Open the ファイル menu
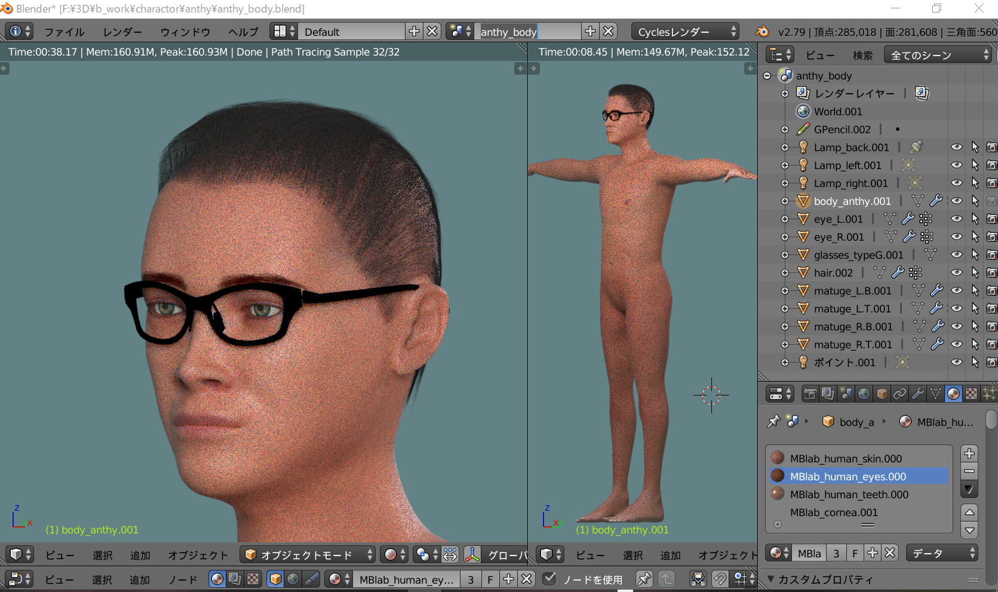 click(x=65, y=32)
